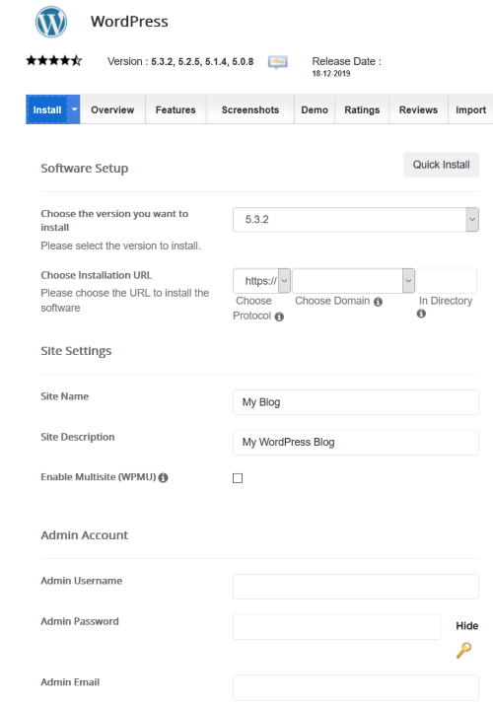Click the Choose Installation URL label
This screenshot has height=706, width=493.
[x=97, y=275]
